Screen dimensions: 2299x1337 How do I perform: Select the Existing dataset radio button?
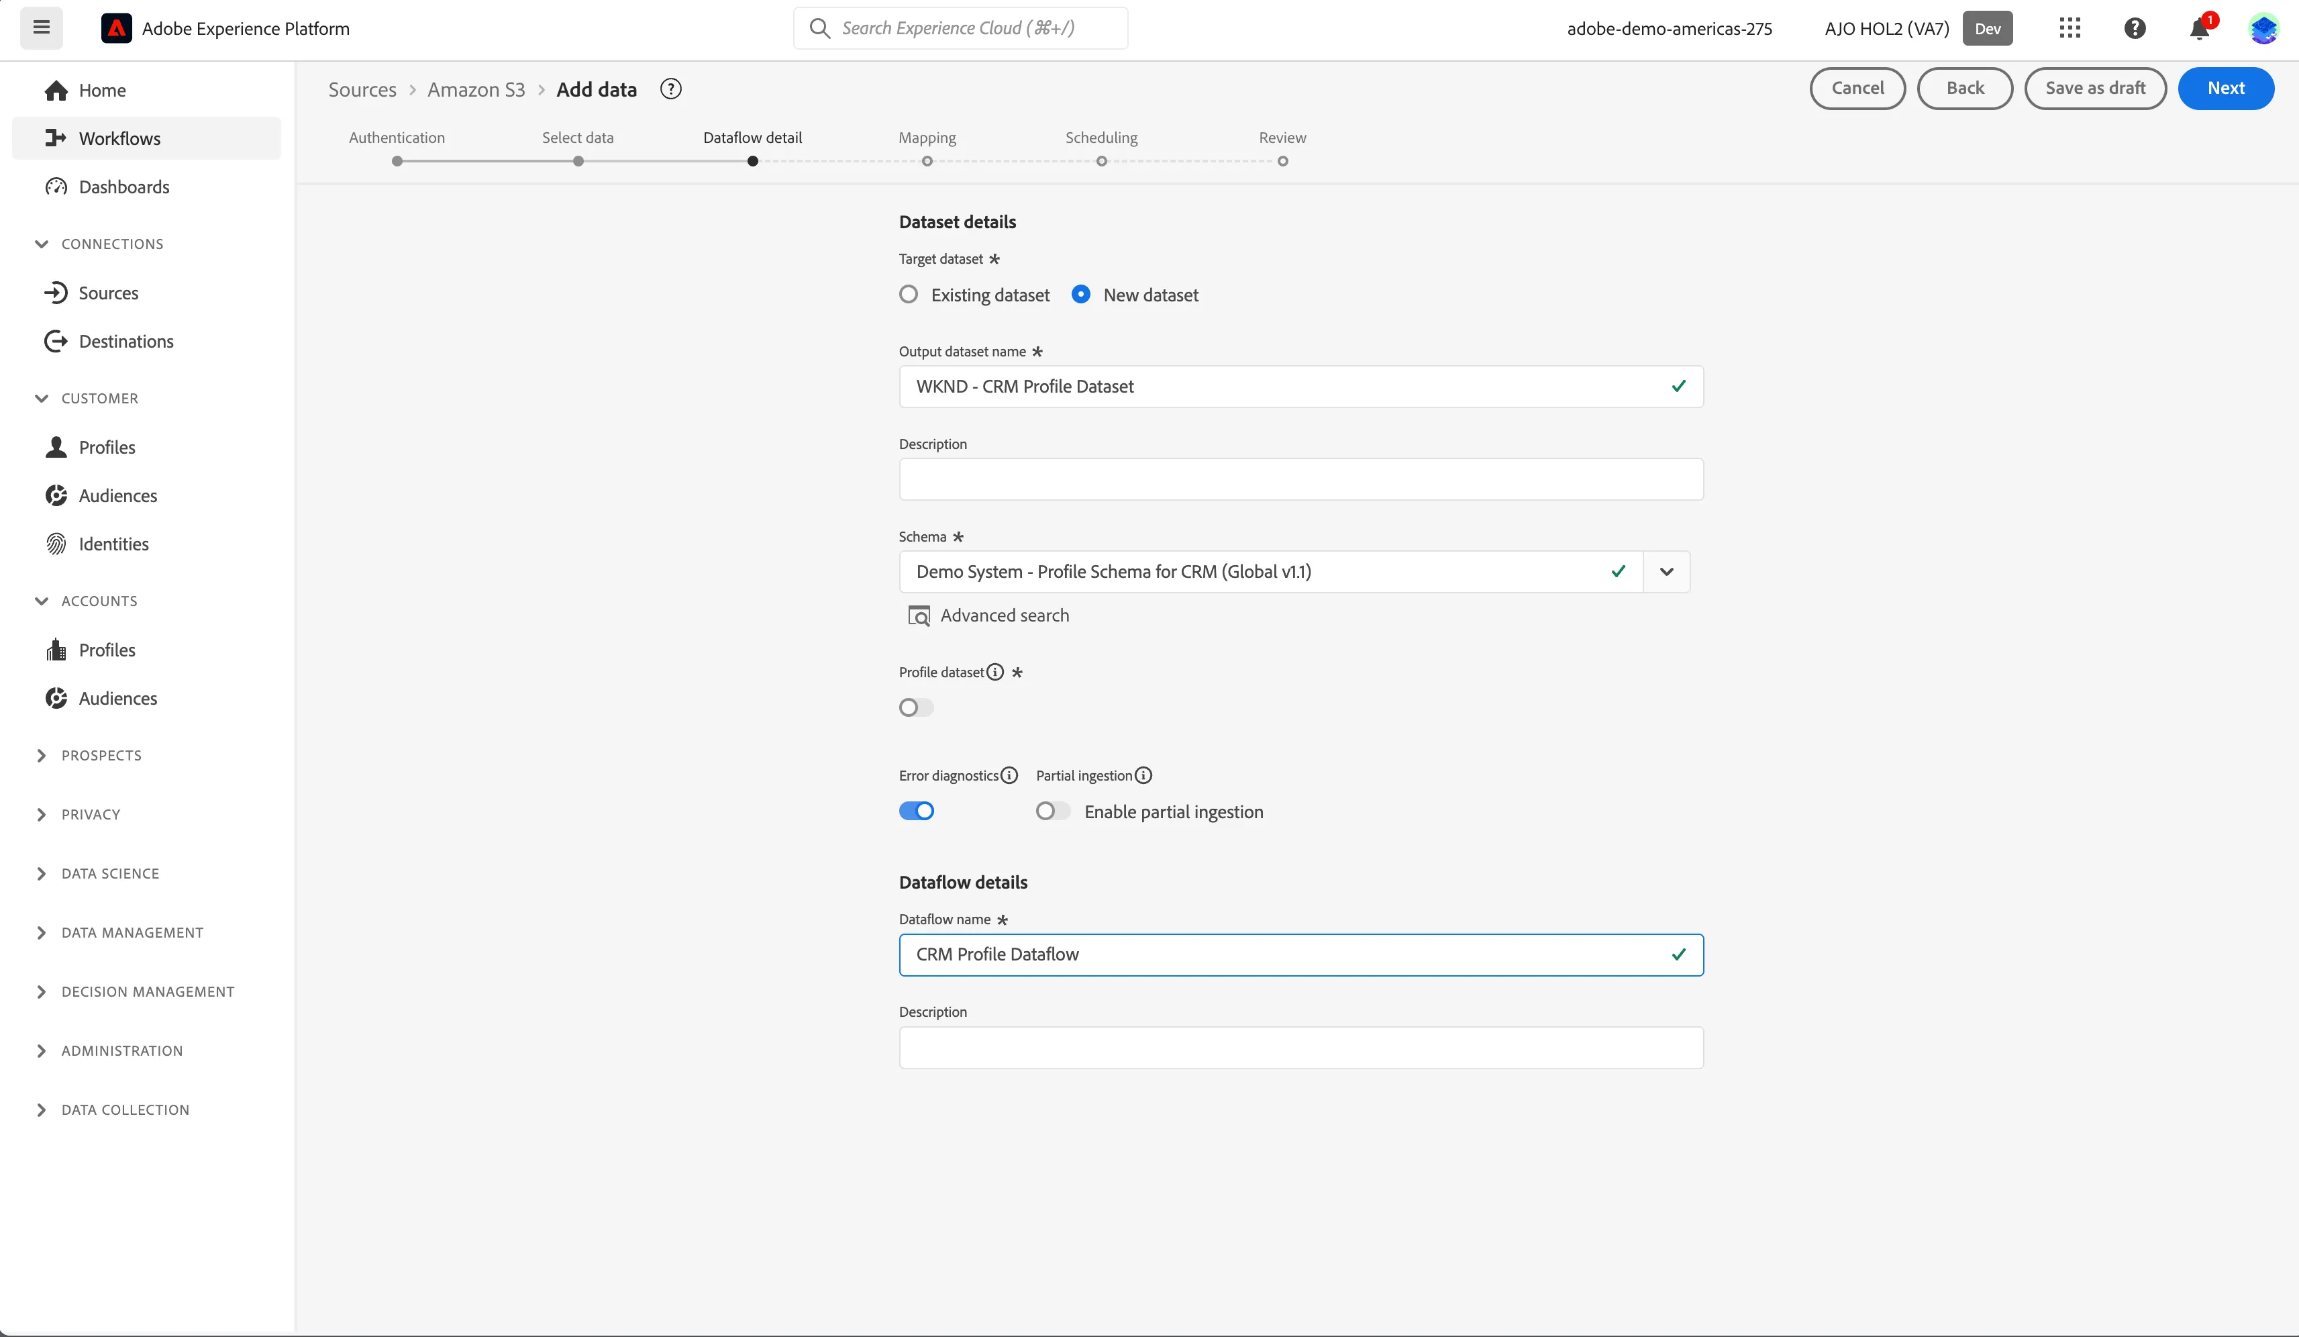click(x=908, y=295)
